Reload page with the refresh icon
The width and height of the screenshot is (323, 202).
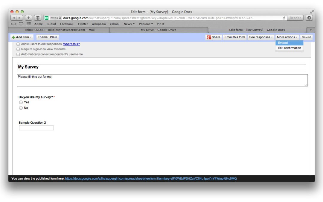[x=284, y=18]
